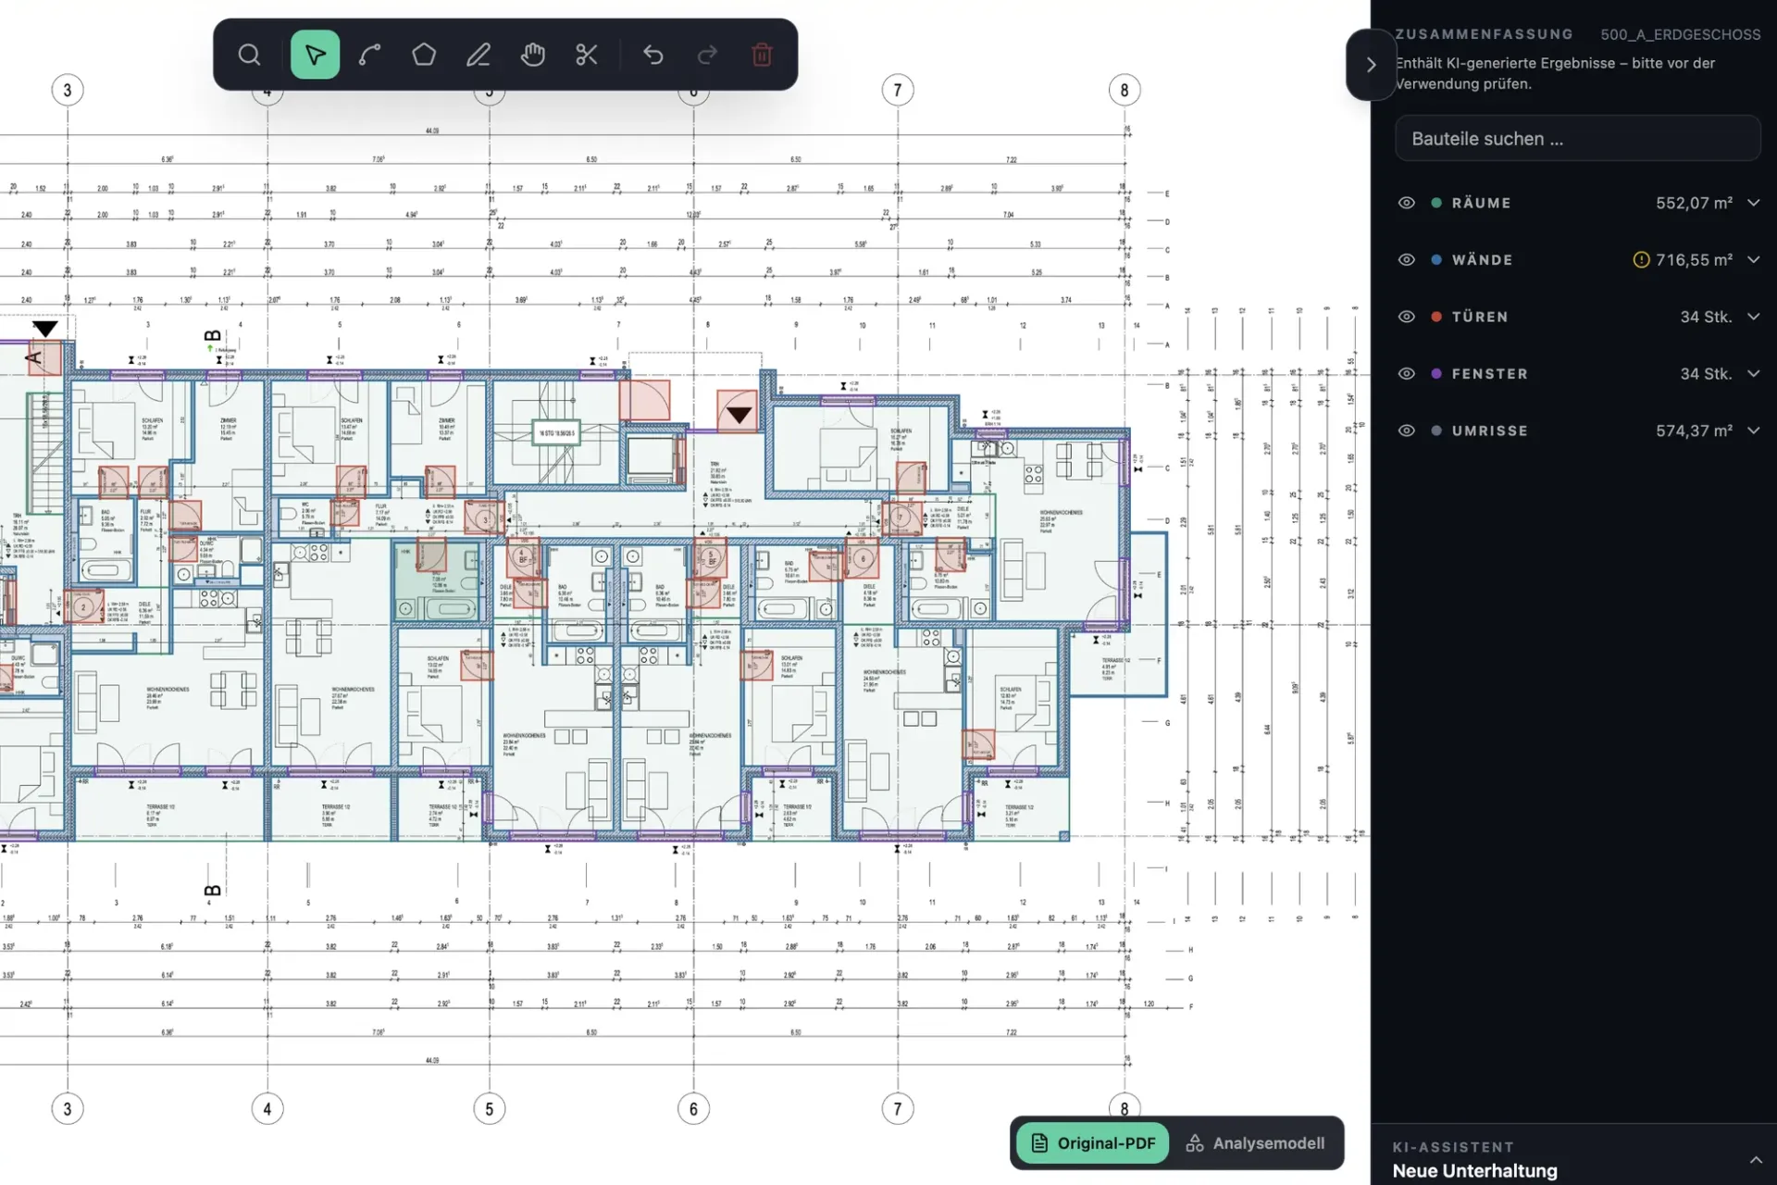
Task: Click the 500_A_ERDGESCHOSS file name
Action: (x=1681, y=34)
